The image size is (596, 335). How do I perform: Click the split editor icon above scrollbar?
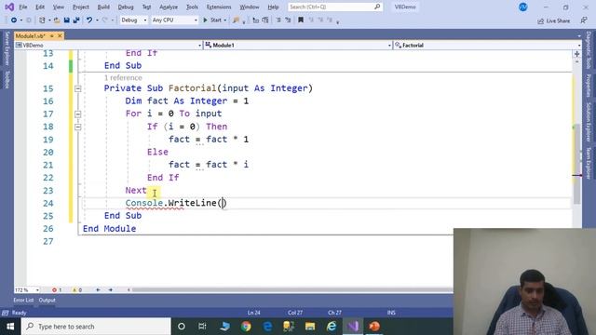(576, 54)
